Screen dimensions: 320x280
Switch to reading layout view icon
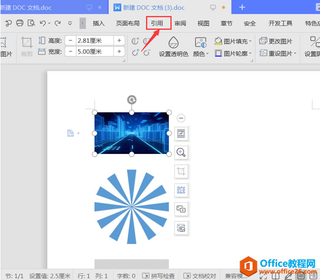(276, 276)
